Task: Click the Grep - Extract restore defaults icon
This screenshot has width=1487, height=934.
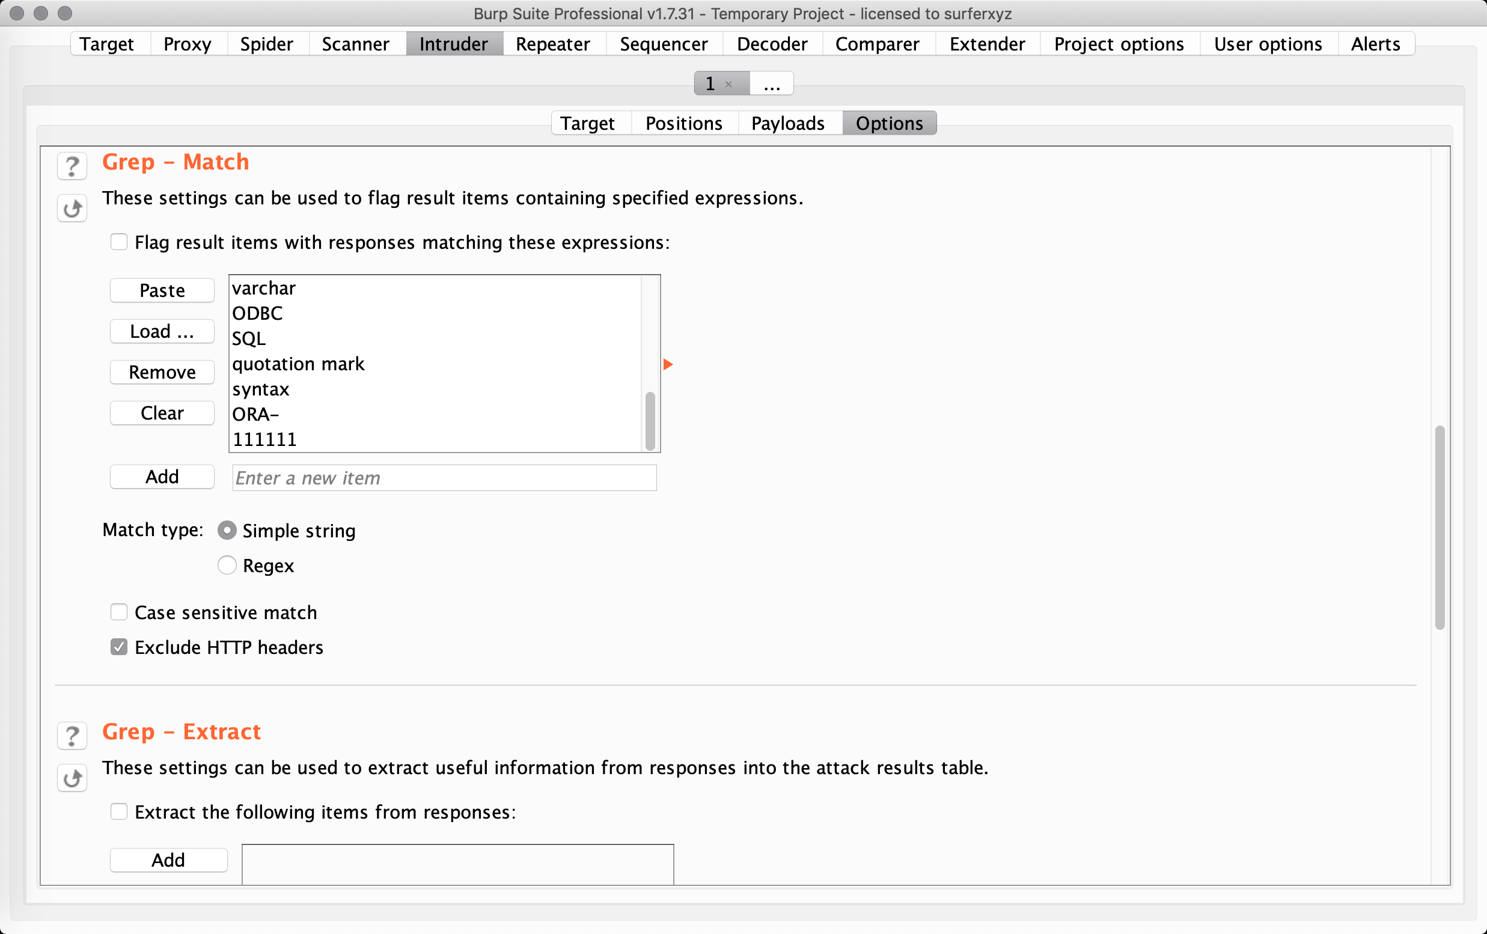Action: (x=72, y=778)
